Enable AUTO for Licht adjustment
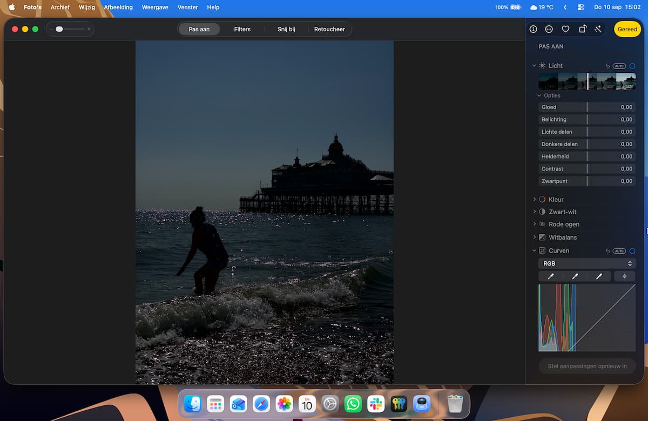 pos(619,66)
